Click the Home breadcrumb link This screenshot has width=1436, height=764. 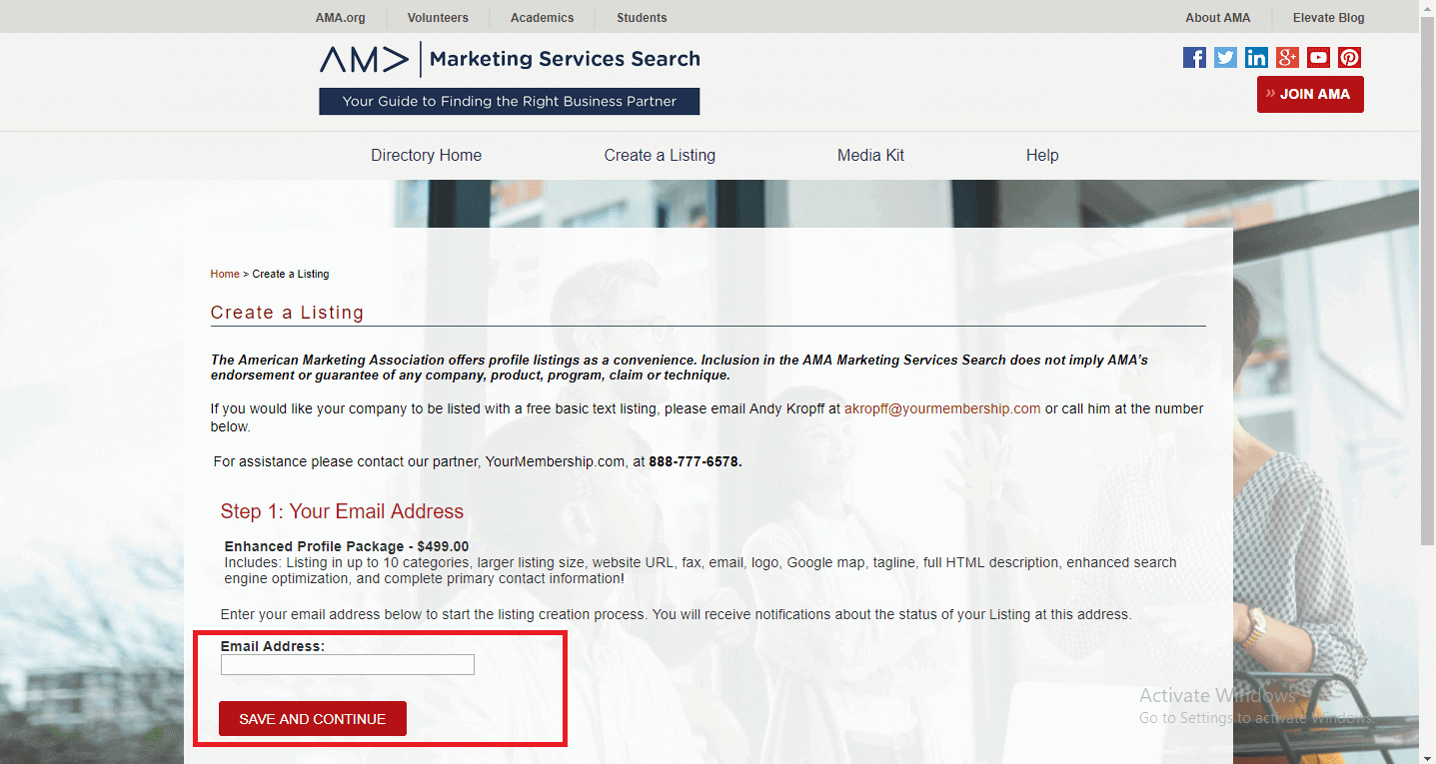pyautogui.click(x=225, y=274)
